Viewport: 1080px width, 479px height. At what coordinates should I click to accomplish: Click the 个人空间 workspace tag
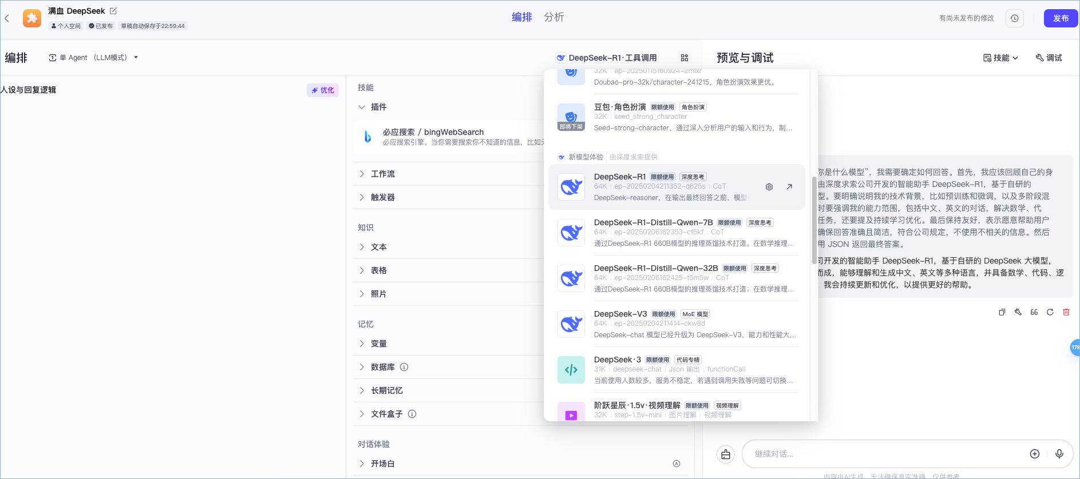pos(66,26)
